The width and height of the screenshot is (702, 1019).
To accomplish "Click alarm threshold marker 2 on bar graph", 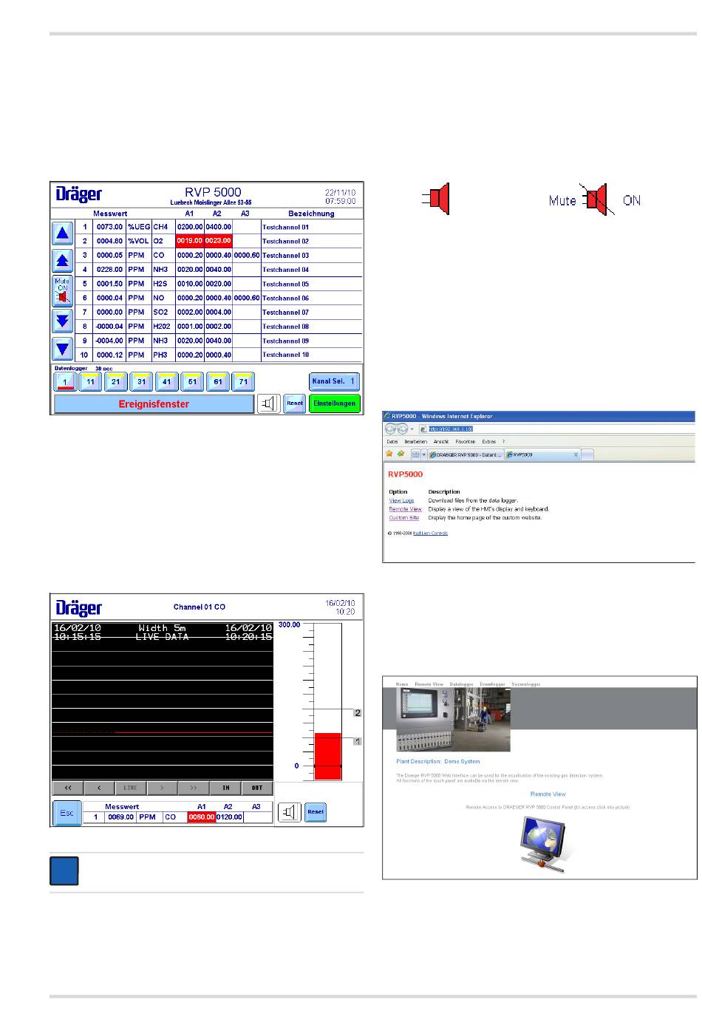I will pyautogui.click(x=358, y=713).
